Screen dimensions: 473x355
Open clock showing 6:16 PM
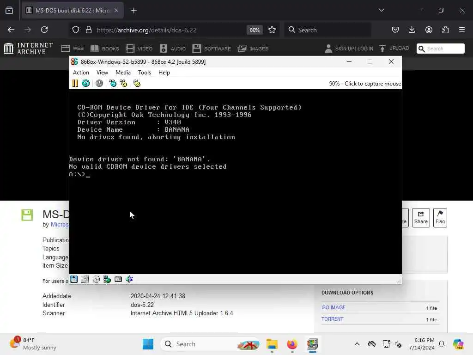[421, 344]
